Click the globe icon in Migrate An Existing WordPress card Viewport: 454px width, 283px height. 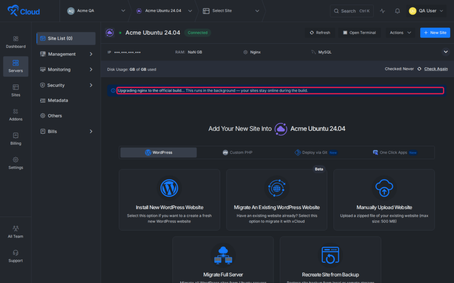[277, 188]
